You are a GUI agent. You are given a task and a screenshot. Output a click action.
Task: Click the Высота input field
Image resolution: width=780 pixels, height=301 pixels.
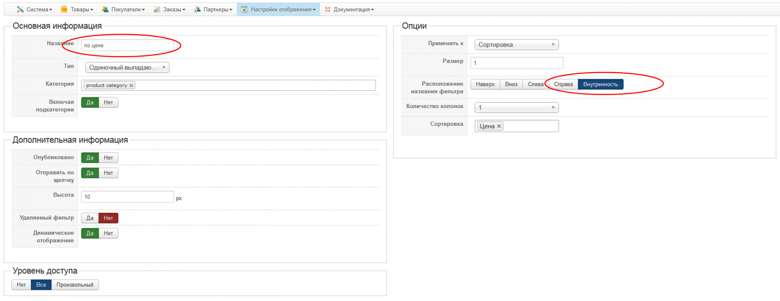click(127, 197)
